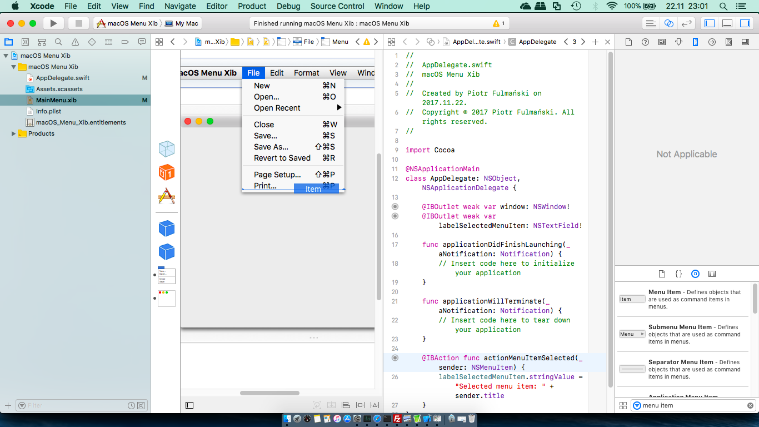Toggle the navigator panel visibility
759x427 pixels.
(710, 23)
